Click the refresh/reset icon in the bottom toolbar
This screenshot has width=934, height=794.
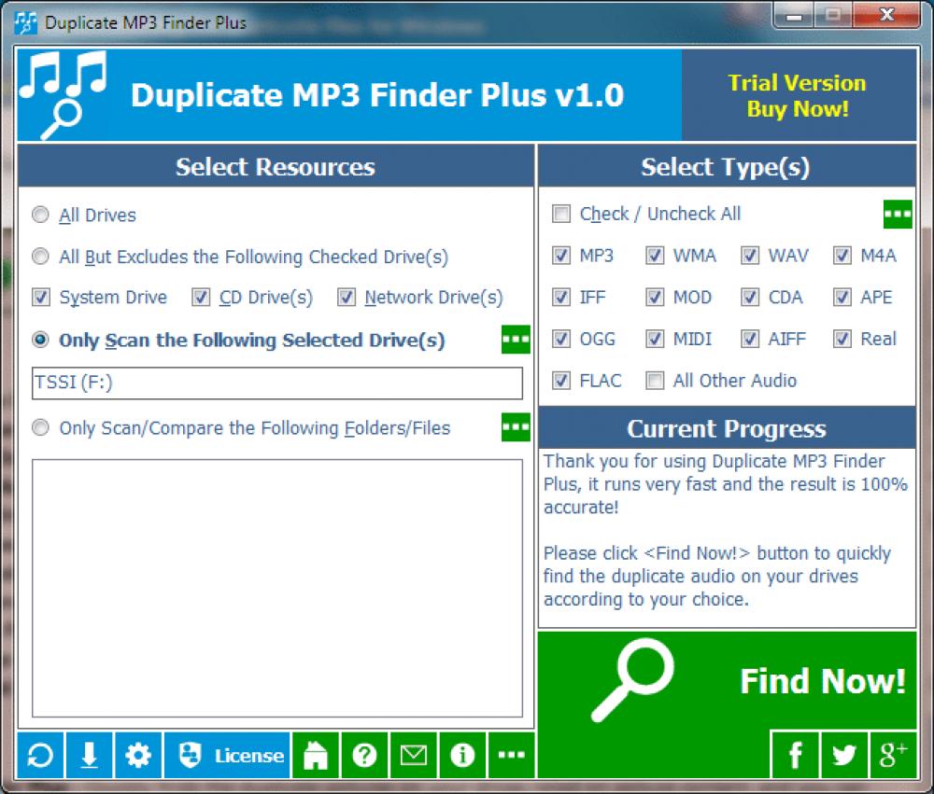tap(40, 755)
